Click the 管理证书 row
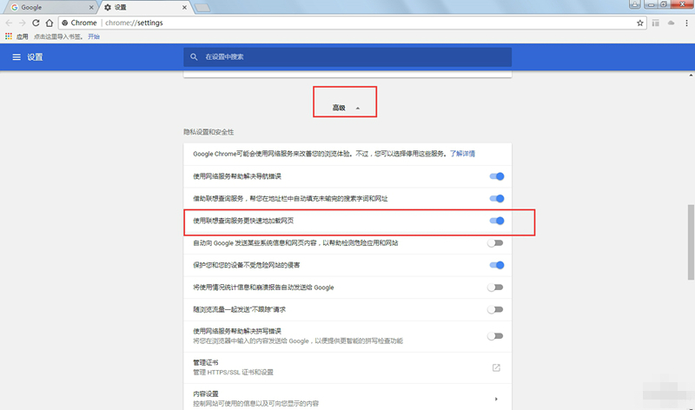The image size is (695, 410). (x=347, y=367)
